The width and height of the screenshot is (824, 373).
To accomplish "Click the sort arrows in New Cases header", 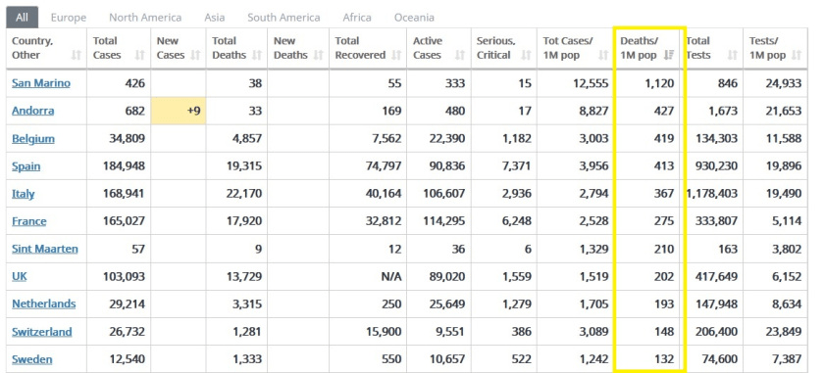I will 195,55.
